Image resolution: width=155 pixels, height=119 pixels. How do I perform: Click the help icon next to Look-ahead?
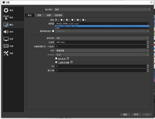pos(68,58)
